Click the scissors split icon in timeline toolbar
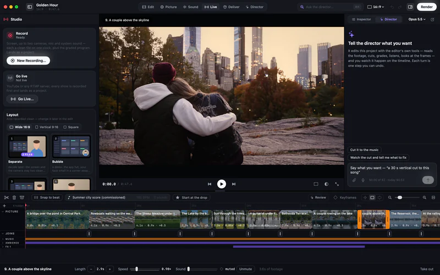The width and height of the screenshot is (440, 275). (x=7, y=197)
